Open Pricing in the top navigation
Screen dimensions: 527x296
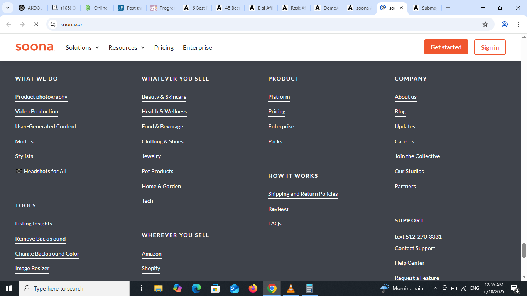[x=164, y=47]
